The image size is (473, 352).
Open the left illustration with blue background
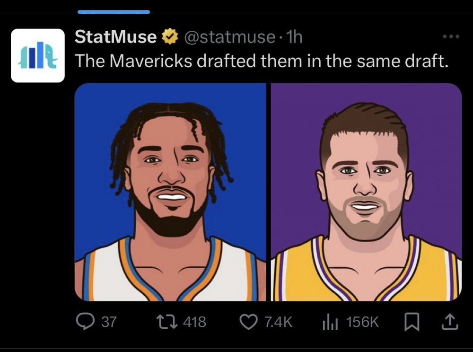coord(171,192)
